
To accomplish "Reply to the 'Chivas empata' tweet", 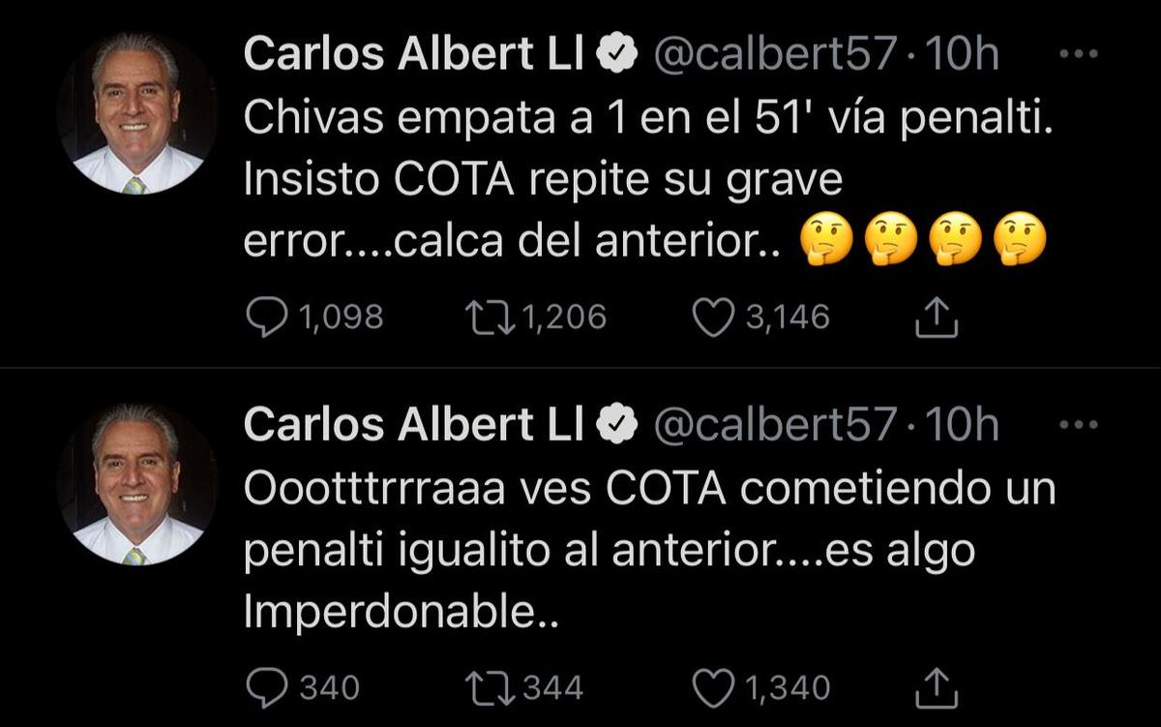I will click(265, 318).
